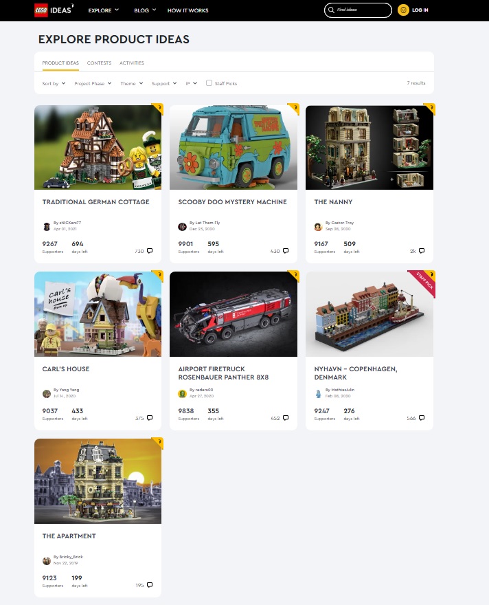Click comment icon on Nyhavn Copenhagen card
Image resolution: width=489 pixels, height=605 pixels.
point(422,418)
